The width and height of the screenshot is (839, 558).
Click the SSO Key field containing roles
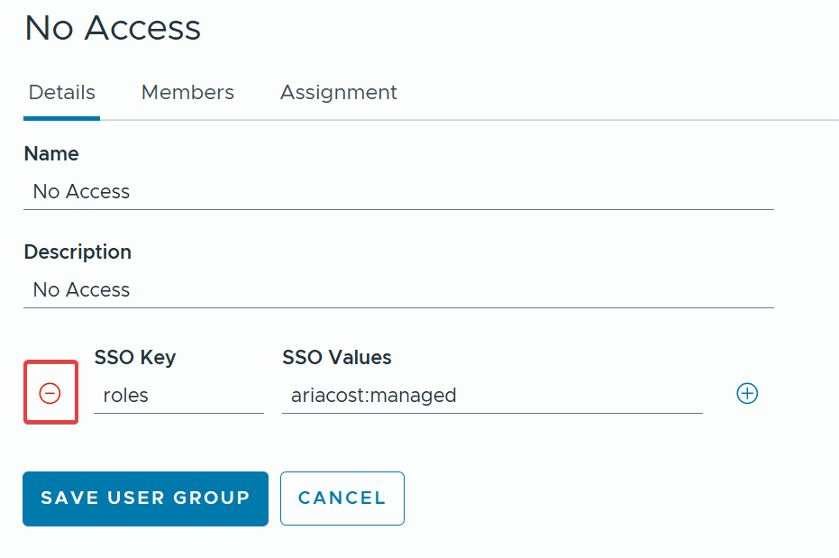point(178,395)
